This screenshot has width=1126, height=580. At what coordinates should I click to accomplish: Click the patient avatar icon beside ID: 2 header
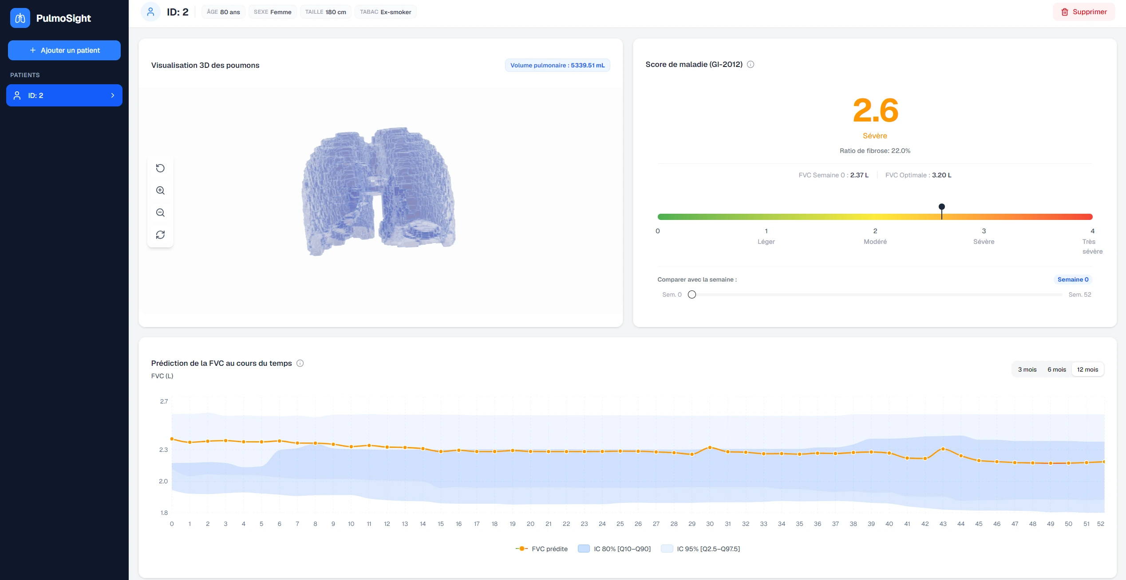pos(150,12)
